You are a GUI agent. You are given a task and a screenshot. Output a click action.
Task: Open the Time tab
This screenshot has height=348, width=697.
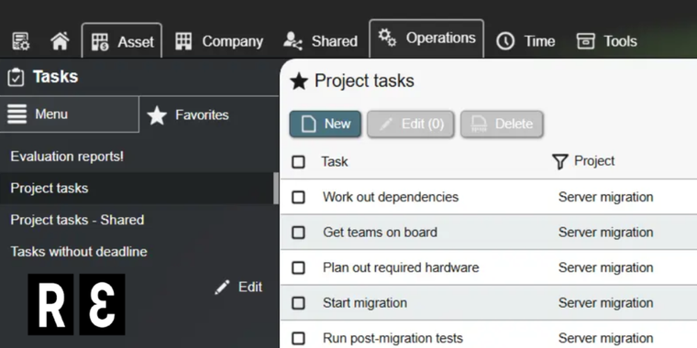[x=526, y=41]
